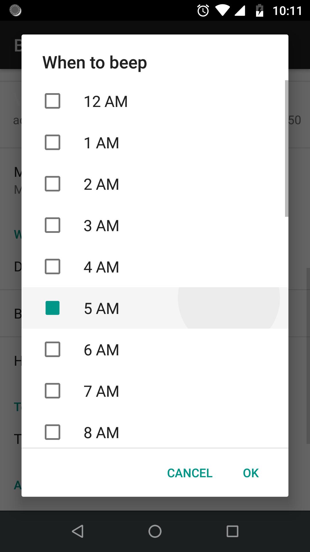Viewport: 310px width, 552px height.
Task: Enable the 1 AM beep option
Action: click(53, 143)
